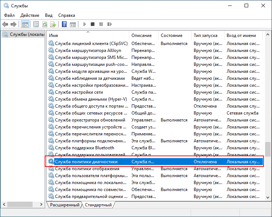Click the Back arrow toolbar icon

click(x=5, y=24)
